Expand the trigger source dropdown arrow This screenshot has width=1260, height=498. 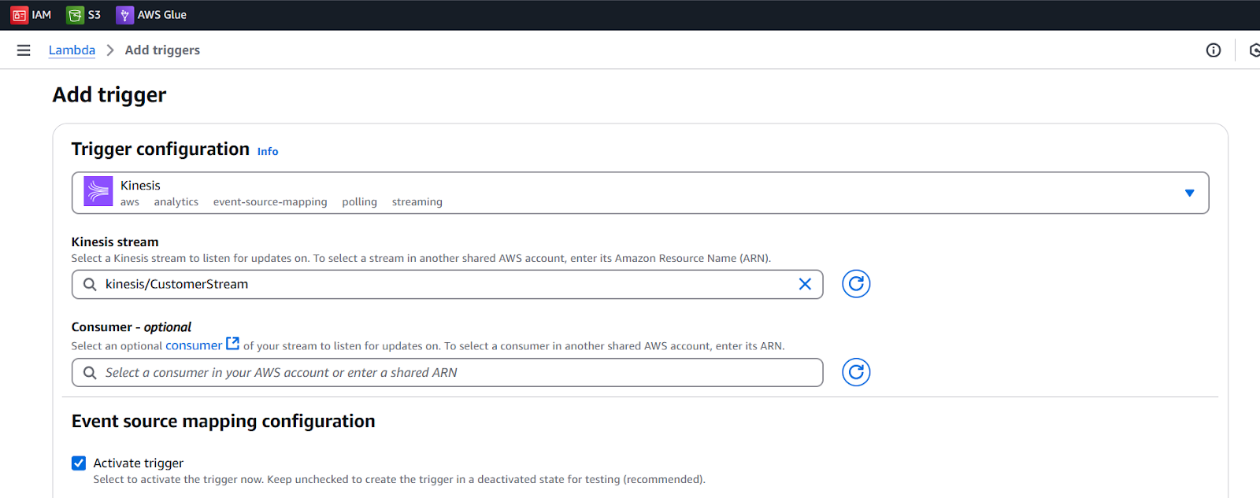[x=1189, y=193]
